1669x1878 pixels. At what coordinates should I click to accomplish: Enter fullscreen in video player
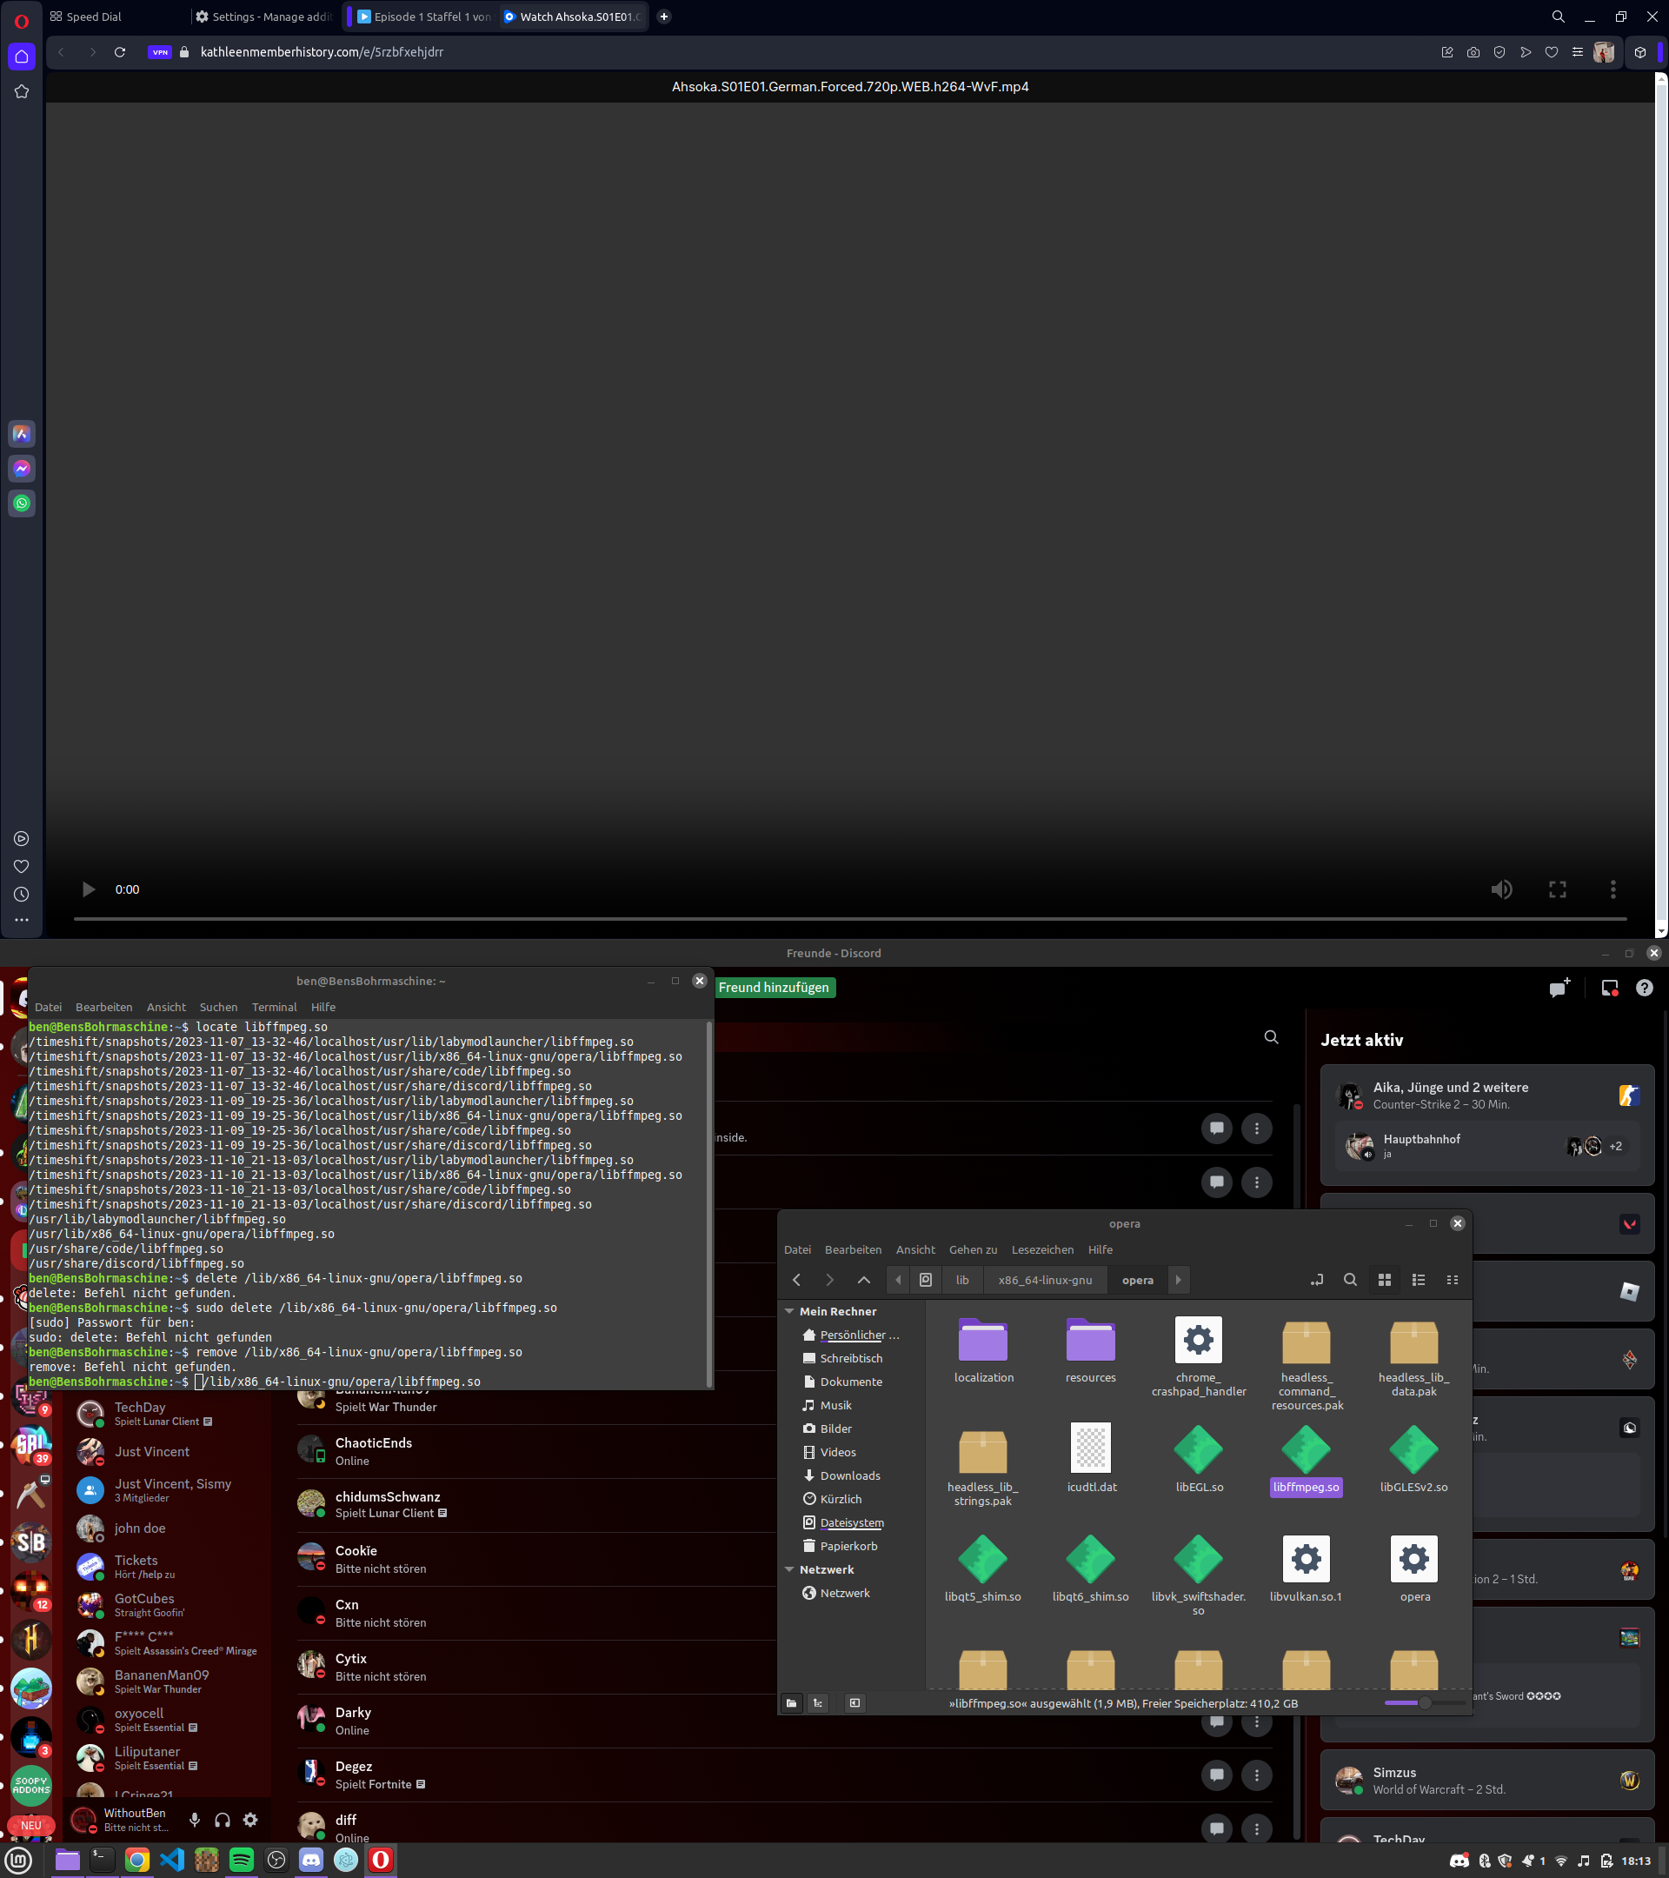click(x=1558, y=889)
